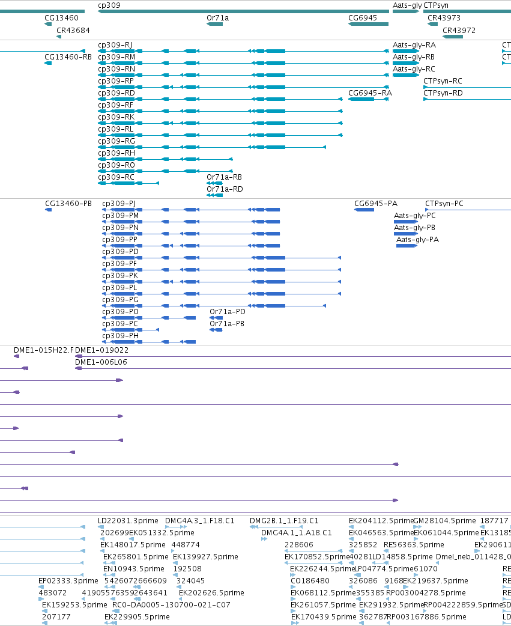Open protein cp309-PN
Screen dimensions: 511x626
pyautogui.click(x=121, y=227)
